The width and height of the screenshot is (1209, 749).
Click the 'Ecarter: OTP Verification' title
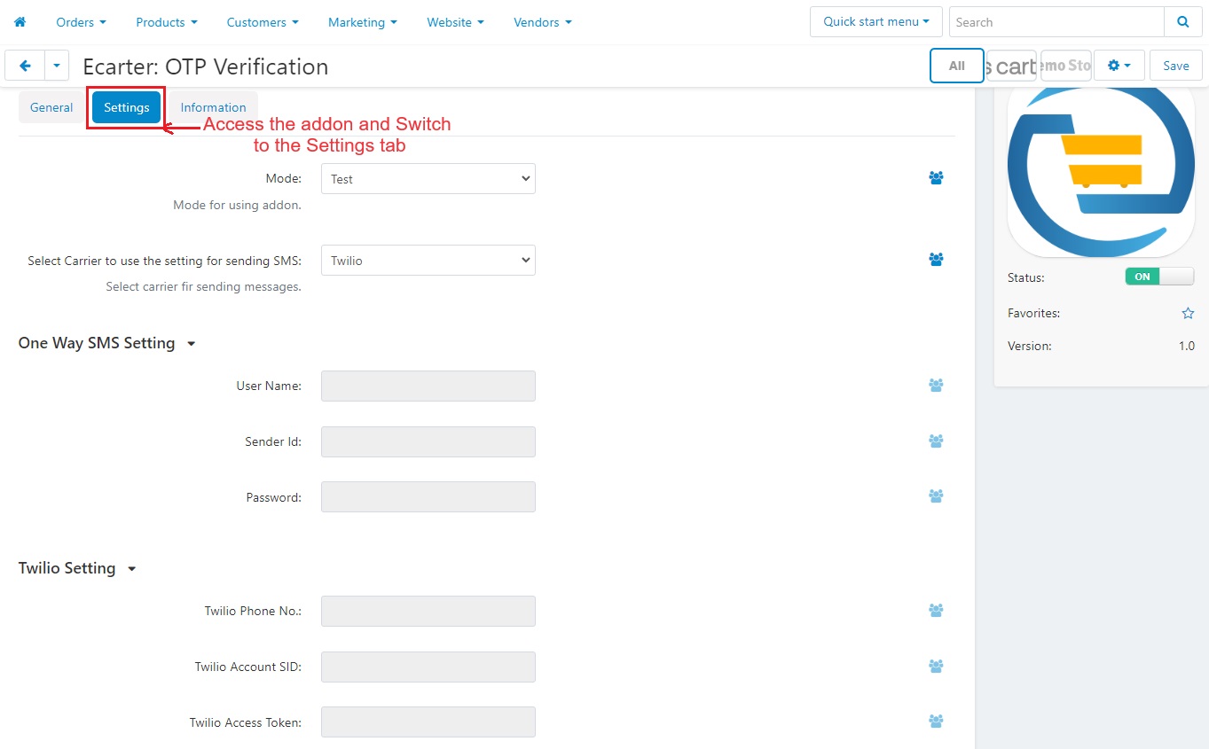click(x=206, y=66)
